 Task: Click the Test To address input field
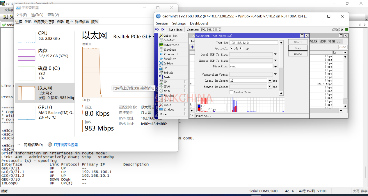coord(253,42)
